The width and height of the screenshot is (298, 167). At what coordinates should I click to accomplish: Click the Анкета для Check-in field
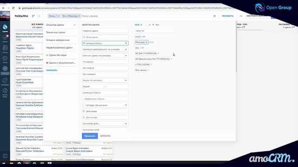(x=105, y=93)
